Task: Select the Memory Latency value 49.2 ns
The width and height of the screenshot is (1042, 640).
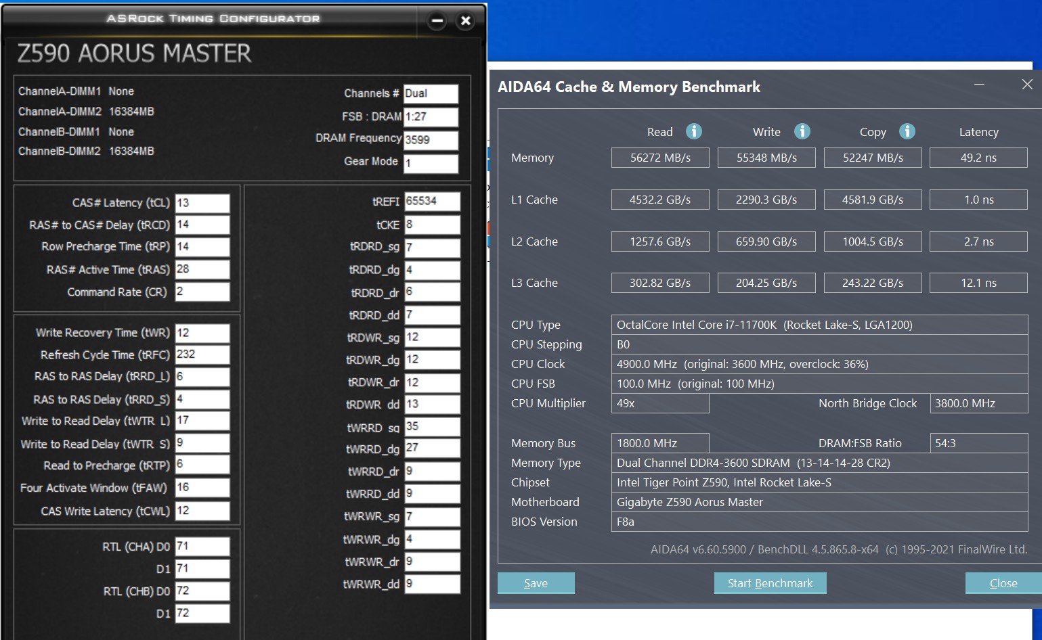Action: 978,158
